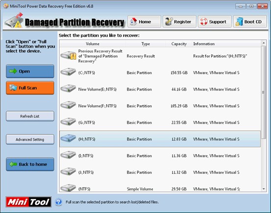Click the drive icon for (C:,NTFS)
The width and height of the screenshot is (271, 213).
[68, 71]
